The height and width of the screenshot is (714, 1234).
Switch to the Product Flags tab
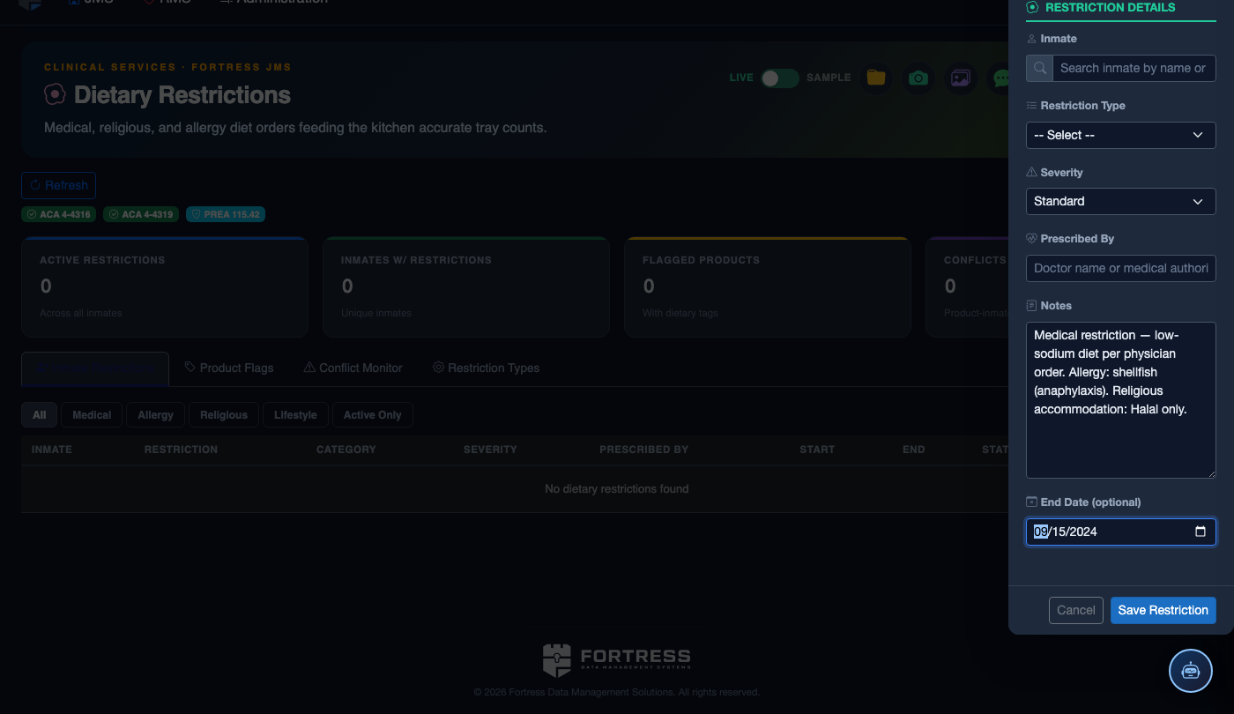[x=229, y=368]
